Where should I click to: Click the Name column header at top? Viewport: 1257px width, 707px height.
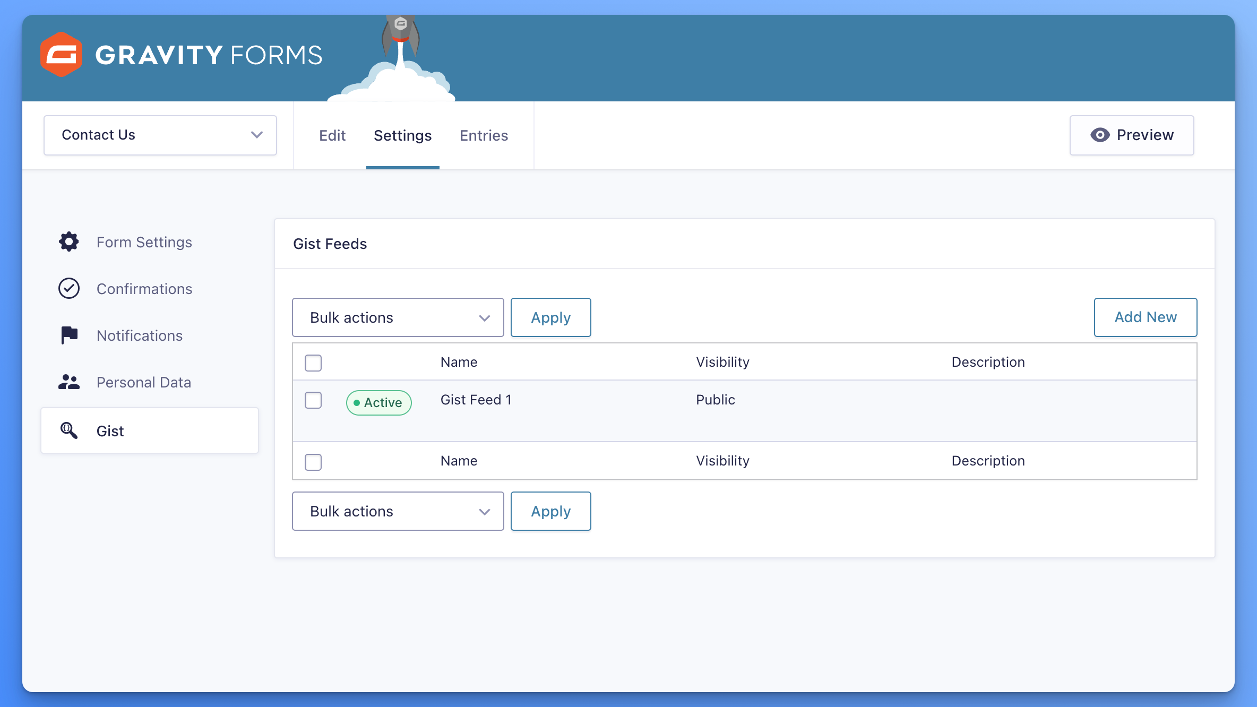point(459,362)
